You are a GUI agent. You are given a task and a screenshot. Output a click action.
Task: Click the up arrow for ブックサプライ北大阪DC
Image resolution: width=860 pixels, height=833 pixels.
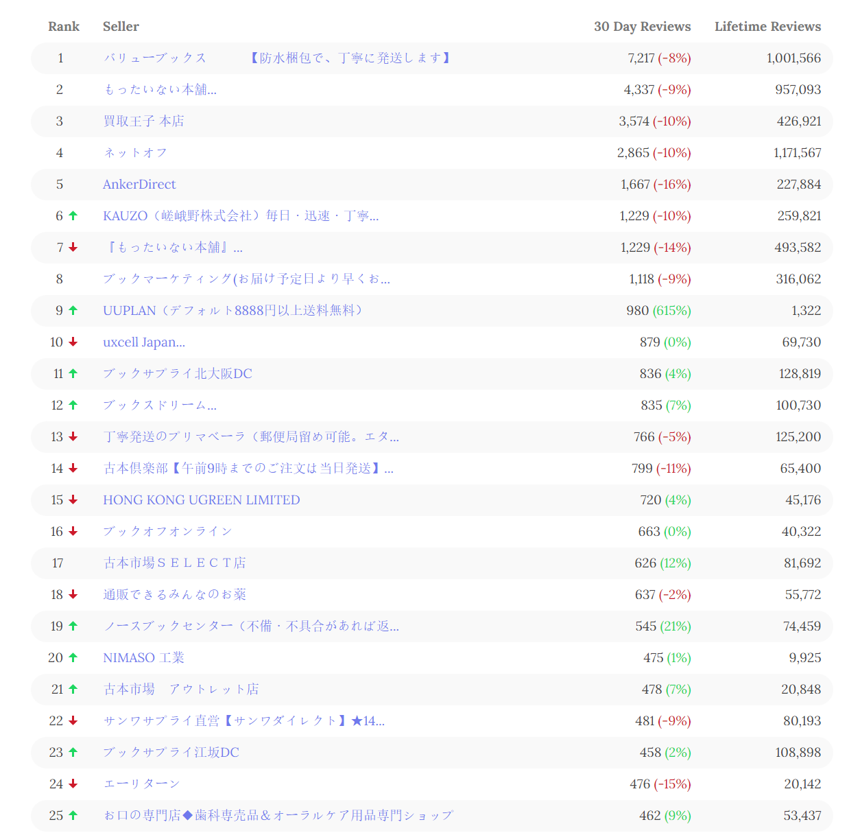coord(73,373)
